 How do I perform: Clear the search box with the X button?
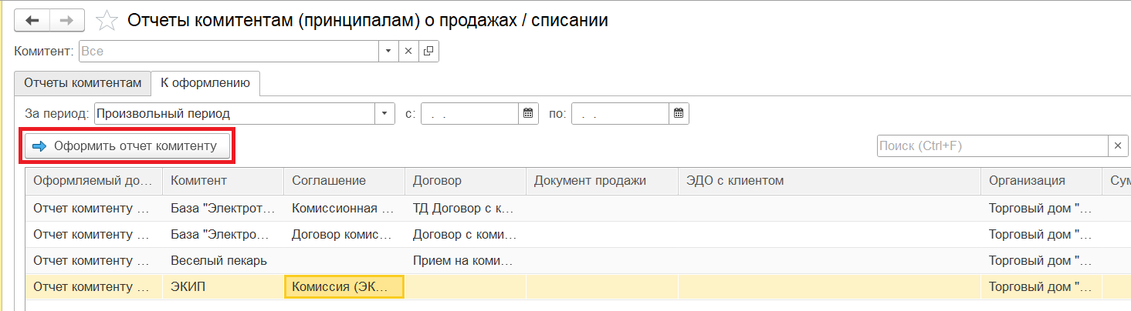click(1118, 145)
